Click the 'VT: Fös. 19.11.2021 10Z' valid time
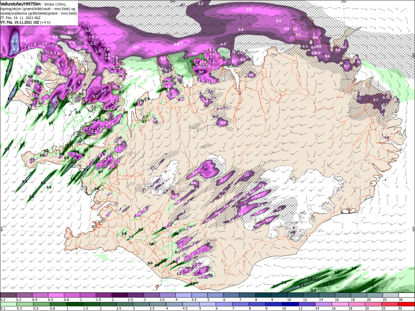 tap(20, 22)
